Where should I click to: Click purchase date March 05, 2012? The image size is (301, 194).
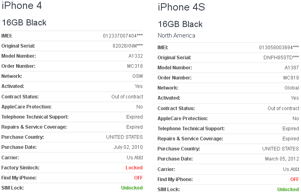coord(282,159)
